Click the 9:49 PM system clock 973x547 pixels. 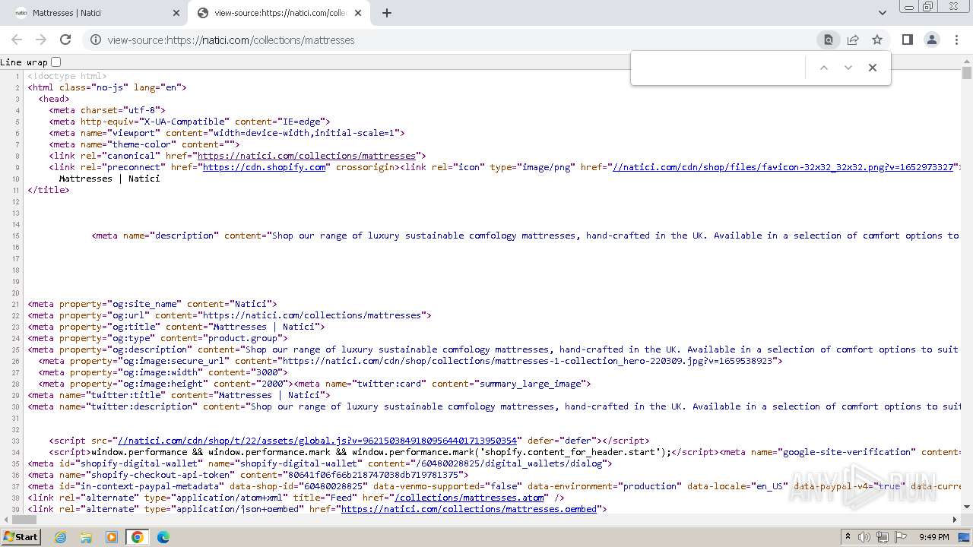(933, 537)
